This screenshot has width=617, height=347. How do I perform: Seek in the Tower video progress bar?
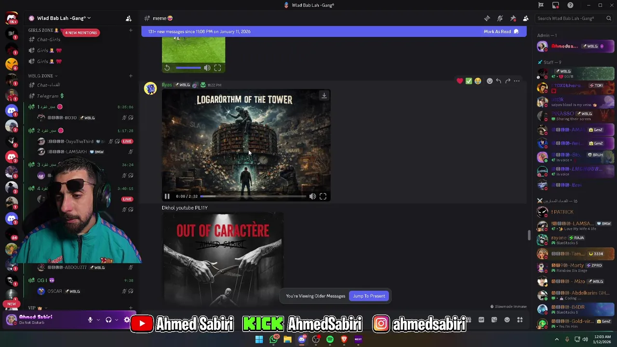coord(253,196)
